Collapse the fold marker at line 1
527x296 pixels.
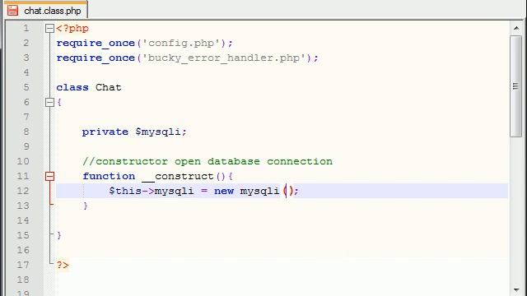tap(49, 29)
